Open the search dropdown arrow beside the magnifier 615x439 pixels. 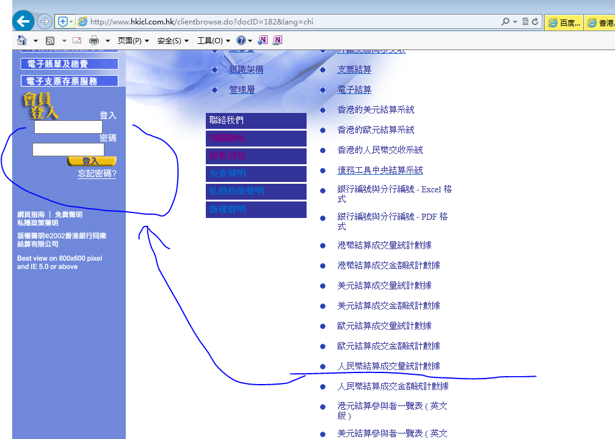click(x=515, y=21)
